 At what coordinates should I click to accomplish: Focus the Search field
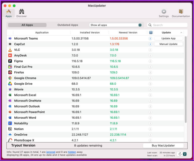click(167, 25)
